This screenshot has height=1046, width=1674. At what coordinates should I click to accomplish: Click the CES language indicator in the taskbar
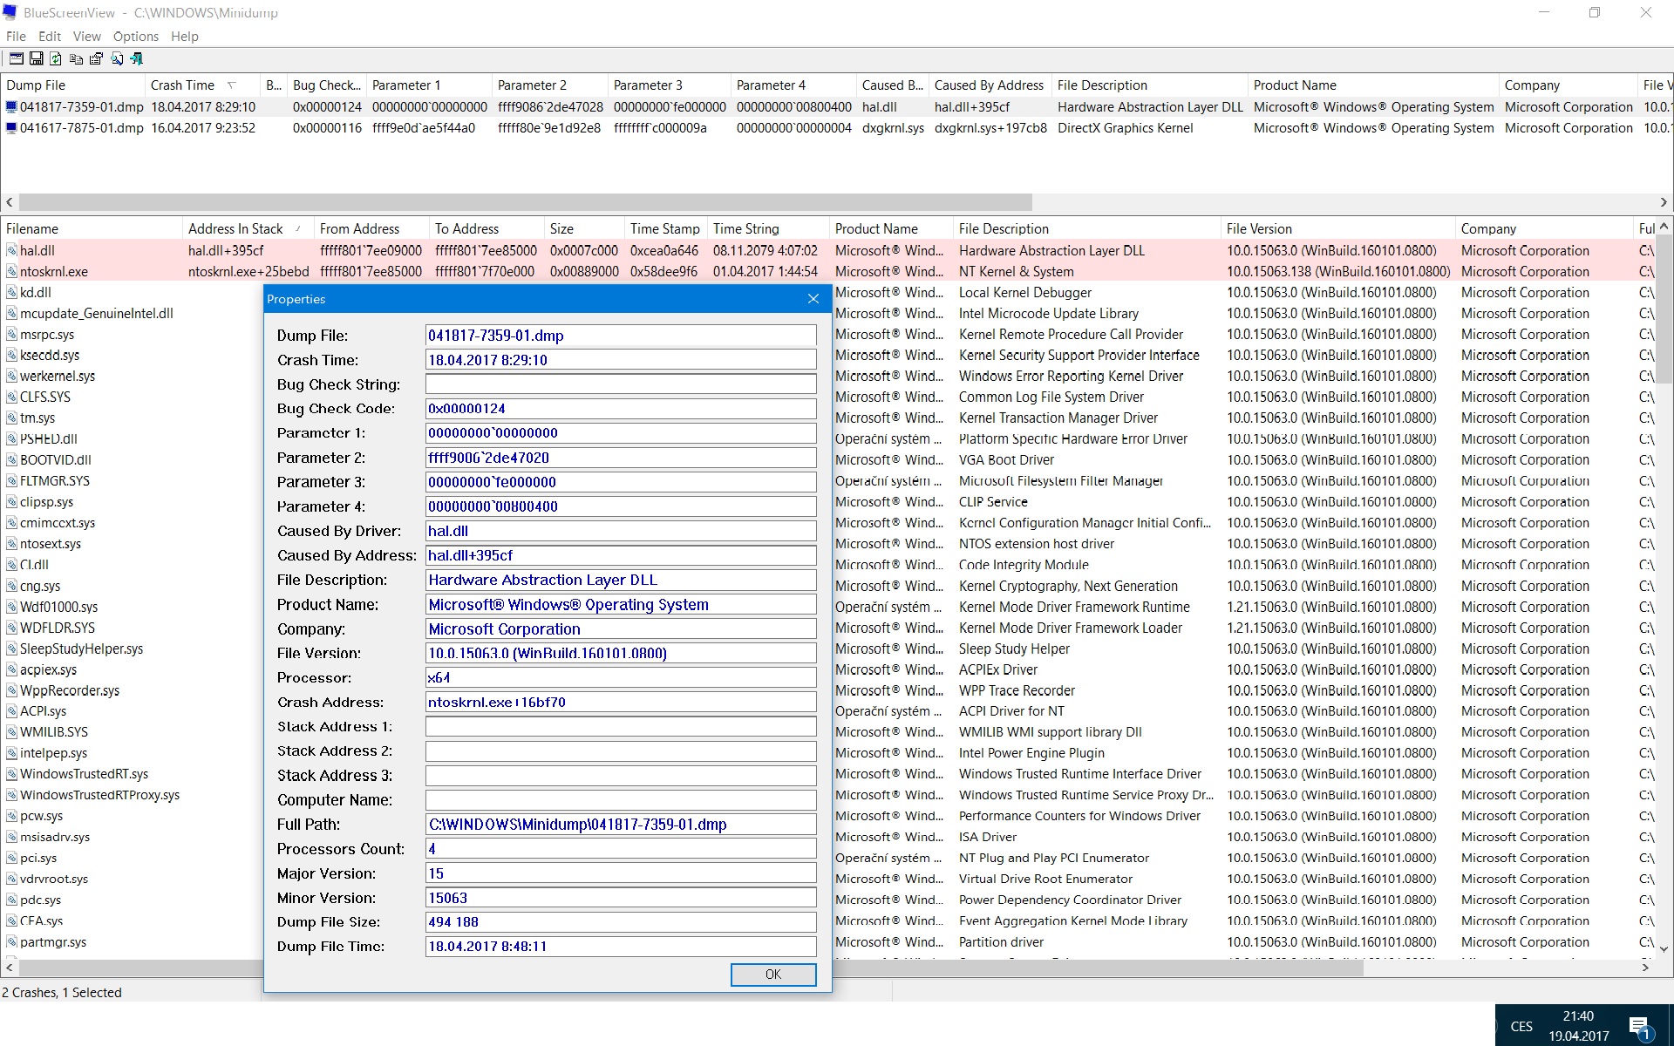coord(1521,1027)
